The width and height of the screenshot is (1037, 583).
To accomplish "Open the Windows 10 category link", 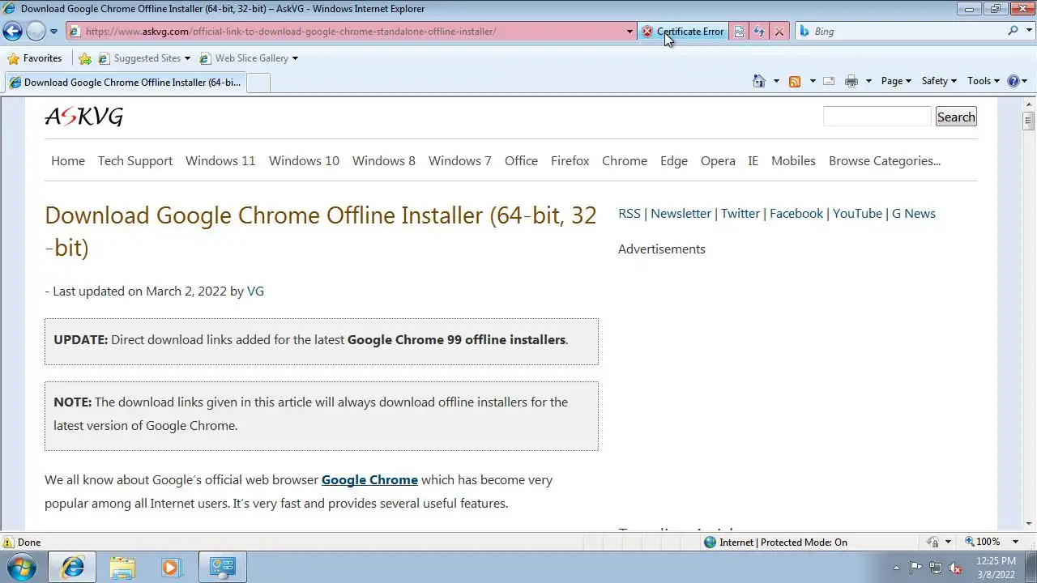I will tap(304, 160).
